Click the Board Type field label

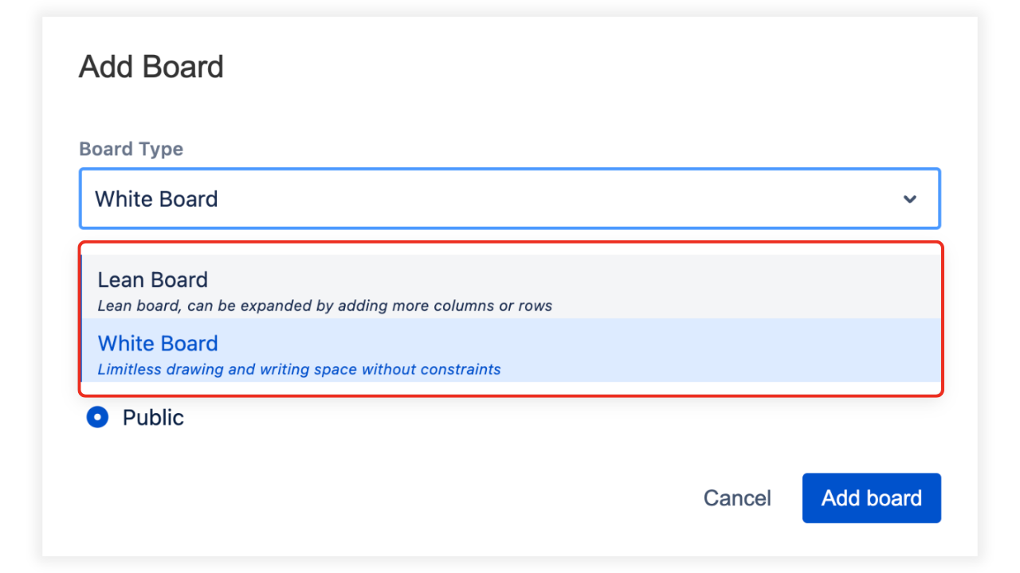pyautogui.click(x=131, y=149)
